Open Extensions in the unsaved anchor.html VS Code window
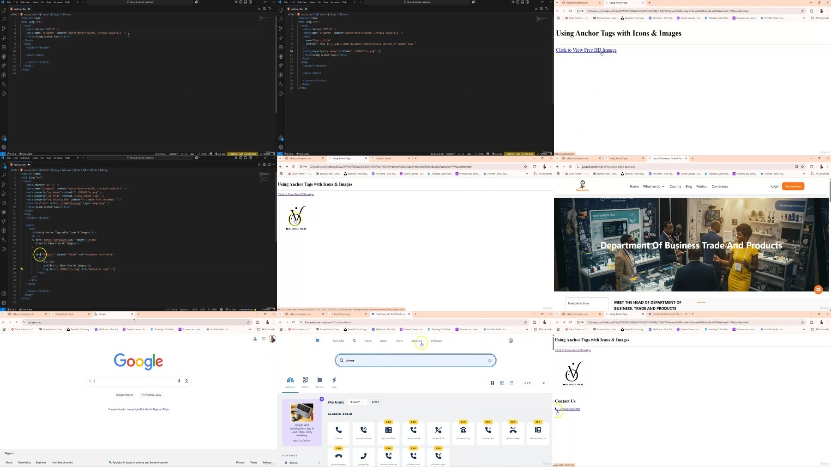 click(4, 203)
